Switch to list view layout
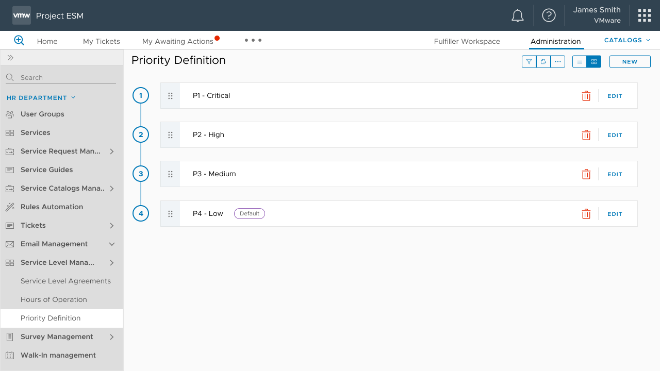The image size is (660, 371). [580, 61]
